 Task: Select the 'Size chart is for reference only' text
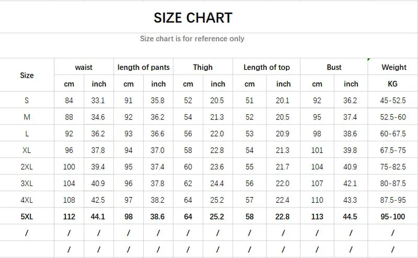click(x=192, y=39)
